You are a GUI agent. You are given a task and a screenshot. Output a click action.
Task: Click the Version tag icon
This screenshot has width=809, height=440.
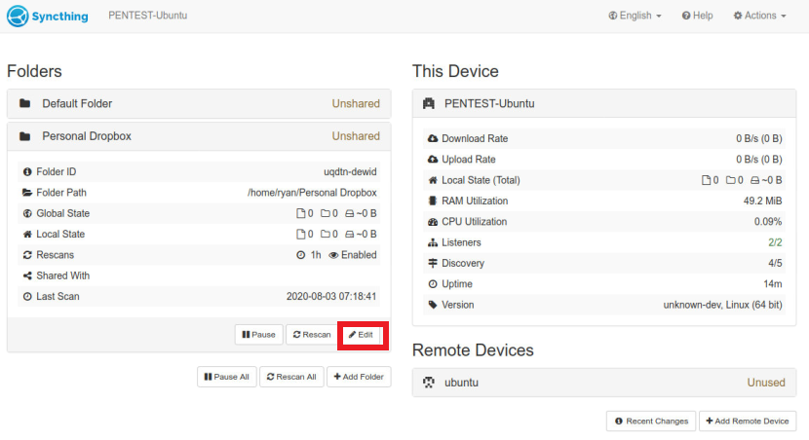(433, 305)
